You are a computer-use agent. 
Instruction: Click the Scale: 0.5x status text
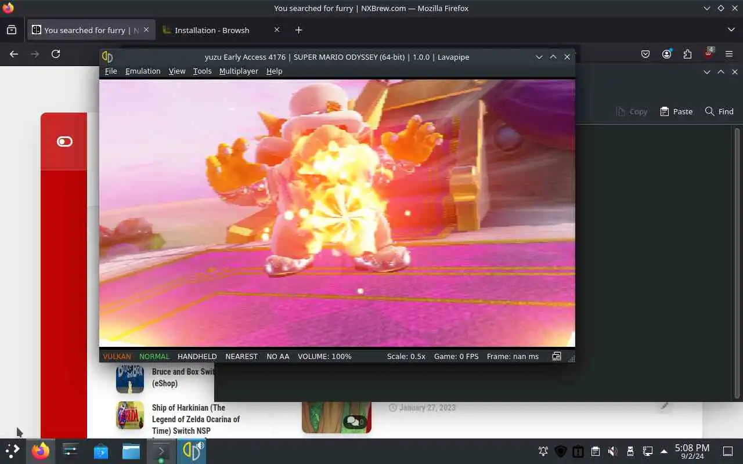coord(406,356)
